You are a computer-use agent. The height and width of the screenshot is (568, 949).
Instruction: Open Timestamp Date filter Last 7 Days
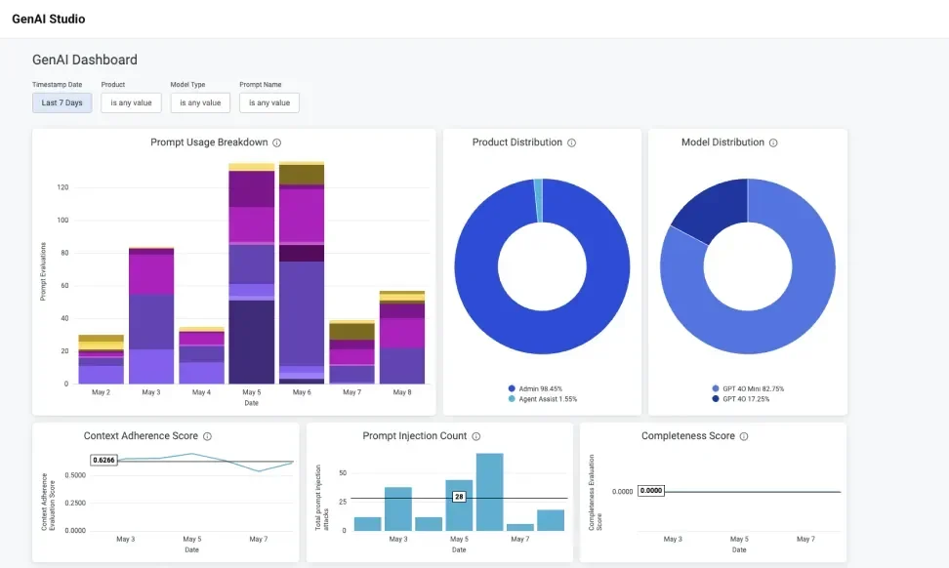pos(62,102)
